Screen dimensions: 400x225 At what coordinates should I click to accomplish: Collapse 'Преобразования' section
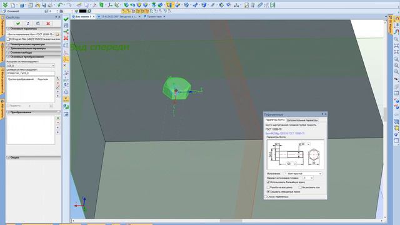point(34,112)
